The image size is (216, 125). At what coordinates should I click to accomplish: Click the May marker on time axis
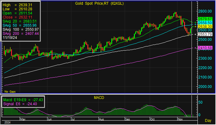(23, 119)
